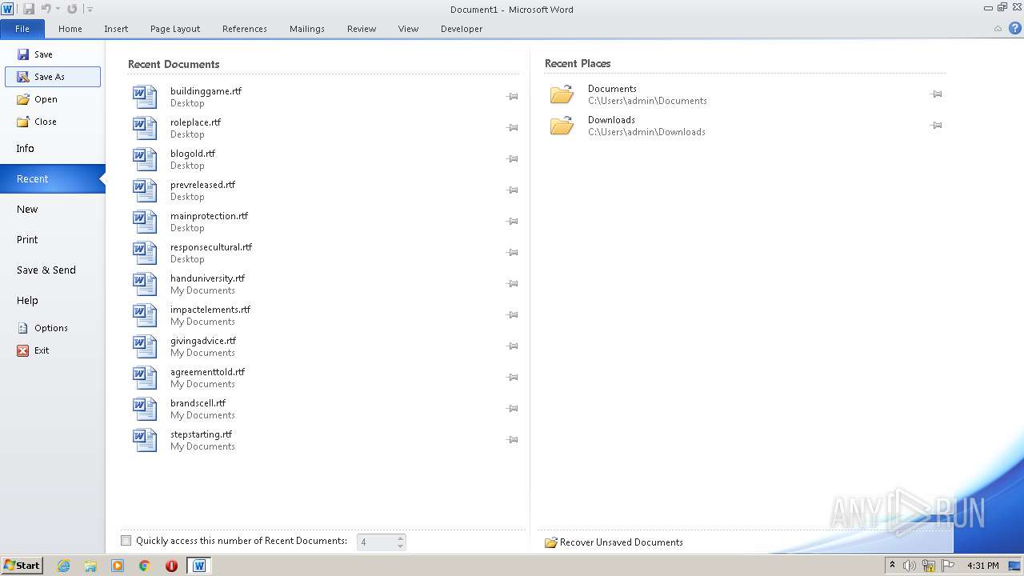
Task: Select Info in the Backstage sidebar
Action: [53, 149]
